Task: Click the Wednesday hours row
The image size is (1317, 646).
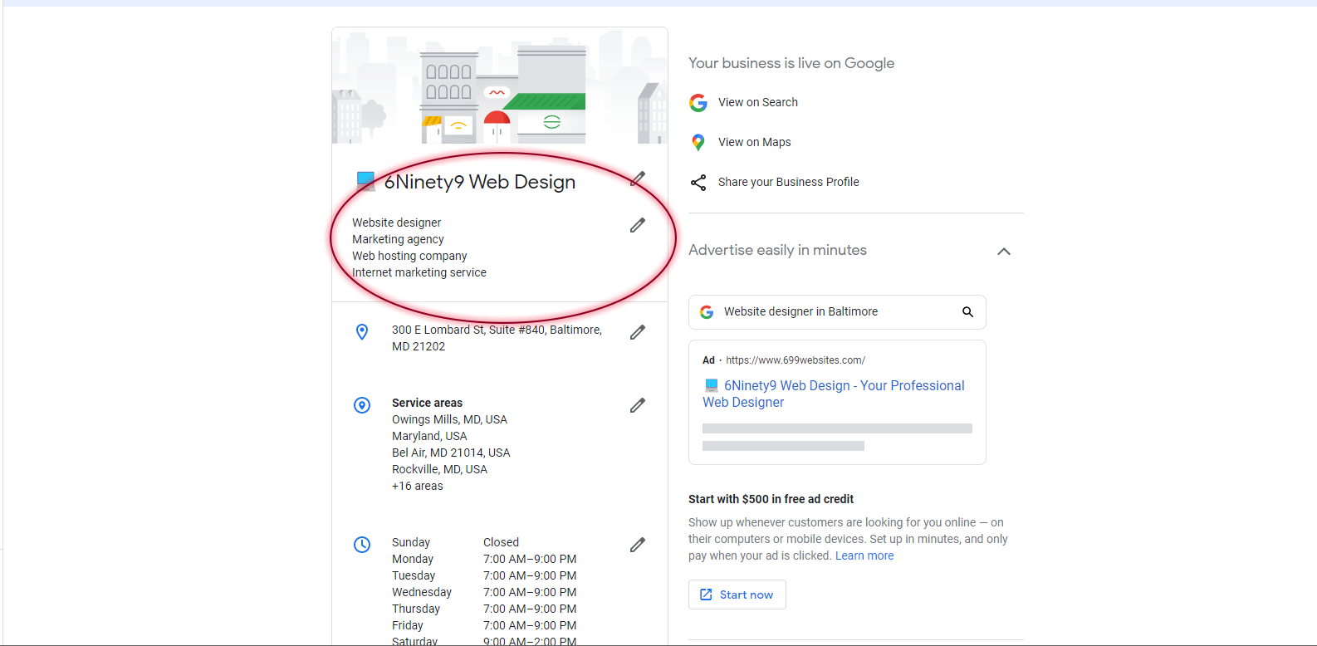Action: tap(484, 592)
